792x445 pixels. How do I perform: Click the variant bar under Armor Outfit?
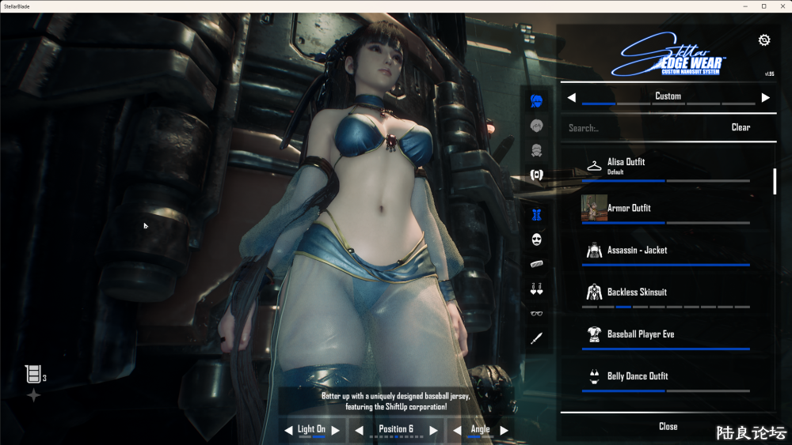pos(666,222)
